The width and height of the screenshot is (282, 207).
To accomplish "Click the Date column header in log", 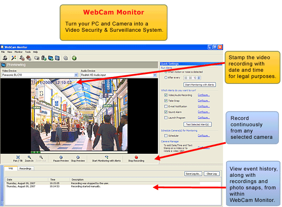I will pyautogui.click(x=27, y=180).
